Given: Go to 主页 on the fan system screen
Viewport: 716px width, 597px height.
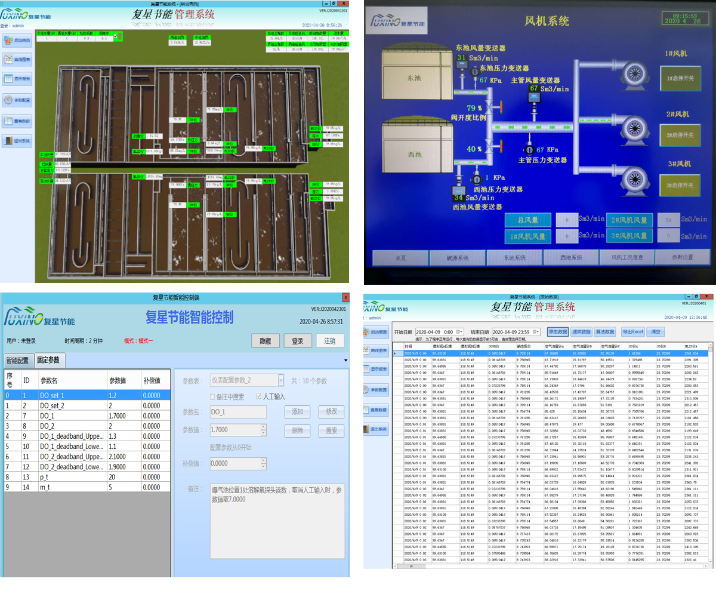Looking at the screenshot, I should coord(400,258).
